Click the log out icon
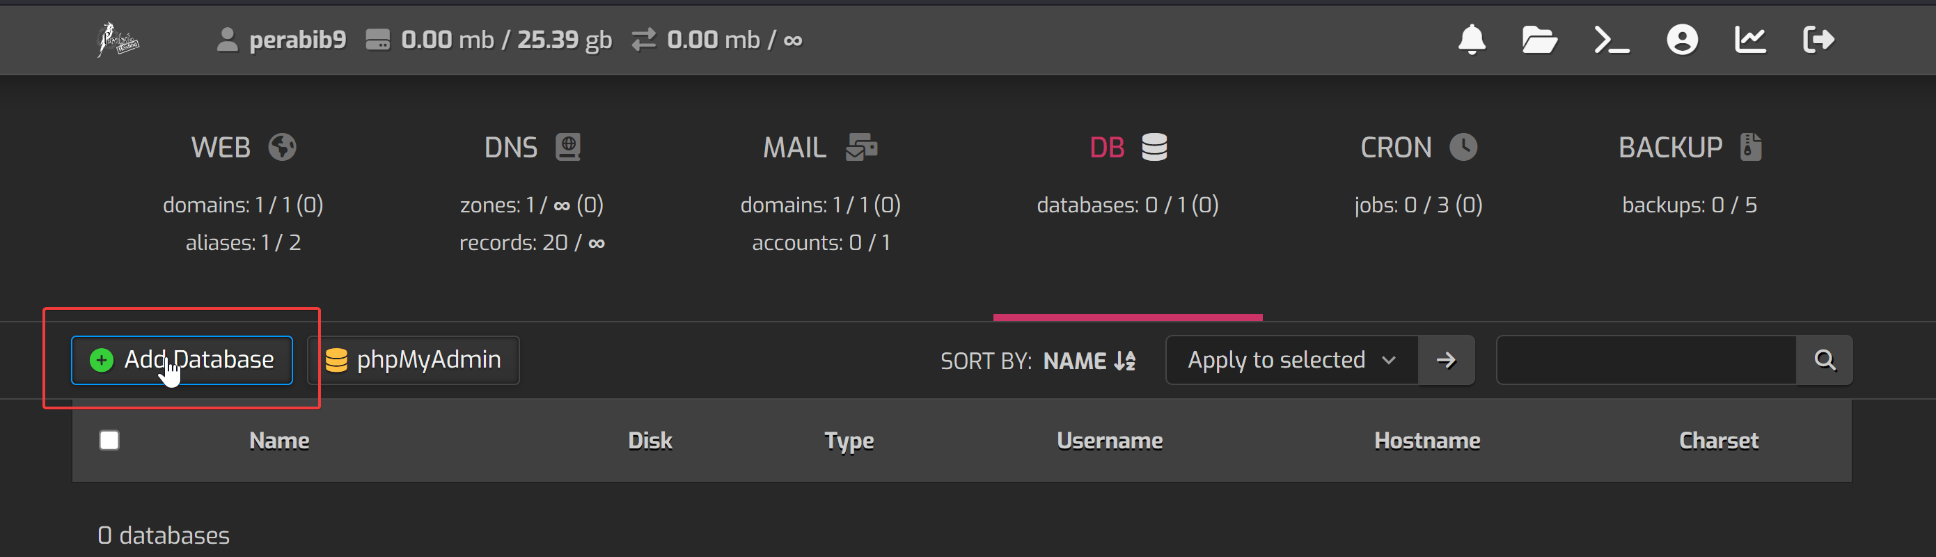This screenshot has width=1936, height=557. point(1818,40)
